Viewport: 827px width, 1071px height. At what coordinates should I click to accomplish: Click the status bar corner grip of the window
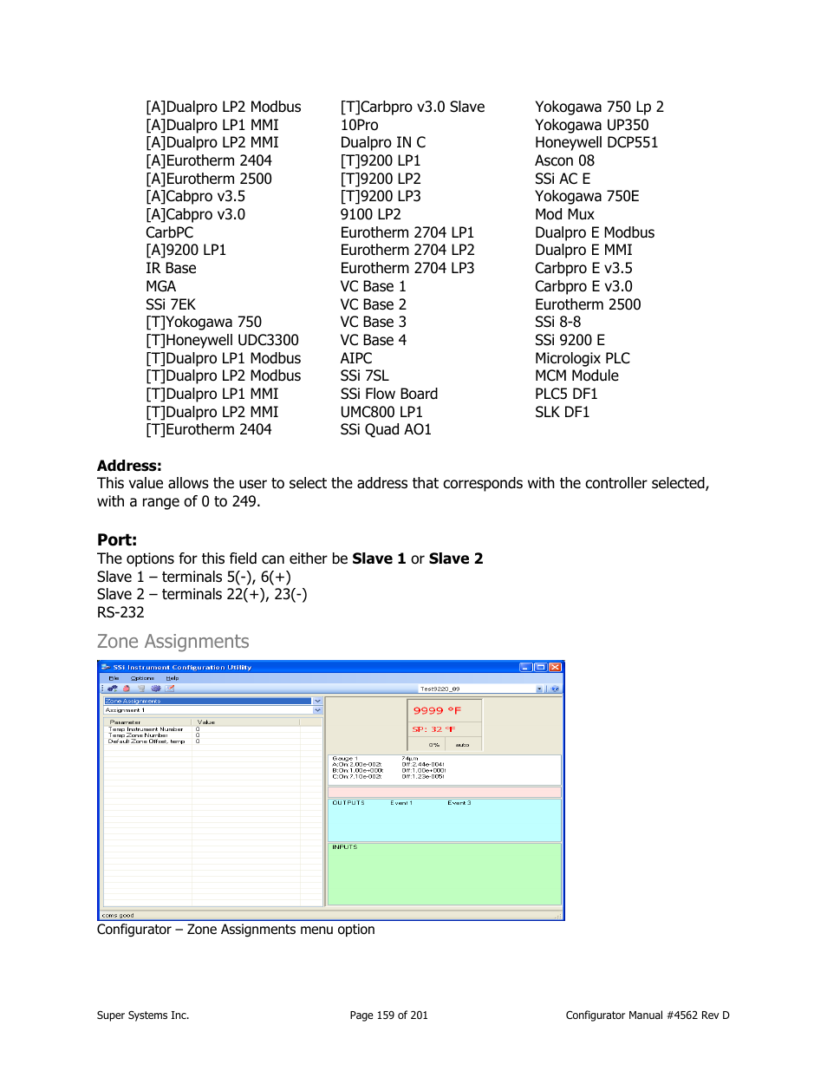[x=559, y=915]
